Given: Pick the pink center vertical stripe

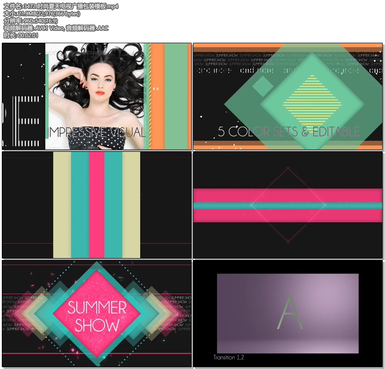Looking at the screenshot, I should 97,205.
